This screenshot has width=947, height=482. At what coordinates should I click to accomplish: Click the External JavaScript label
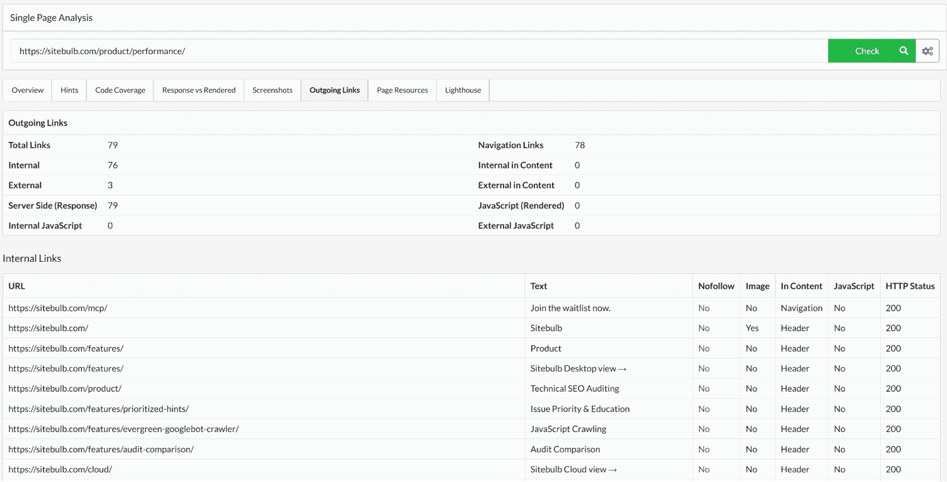[x=516, y=226]
